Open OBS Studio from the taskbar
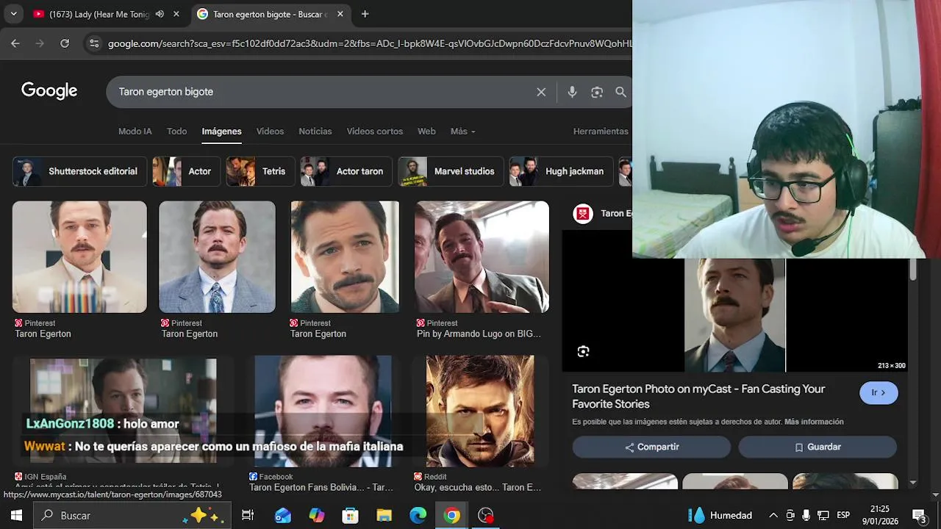This screenshot has height=529, width=941. click(486, 515)
